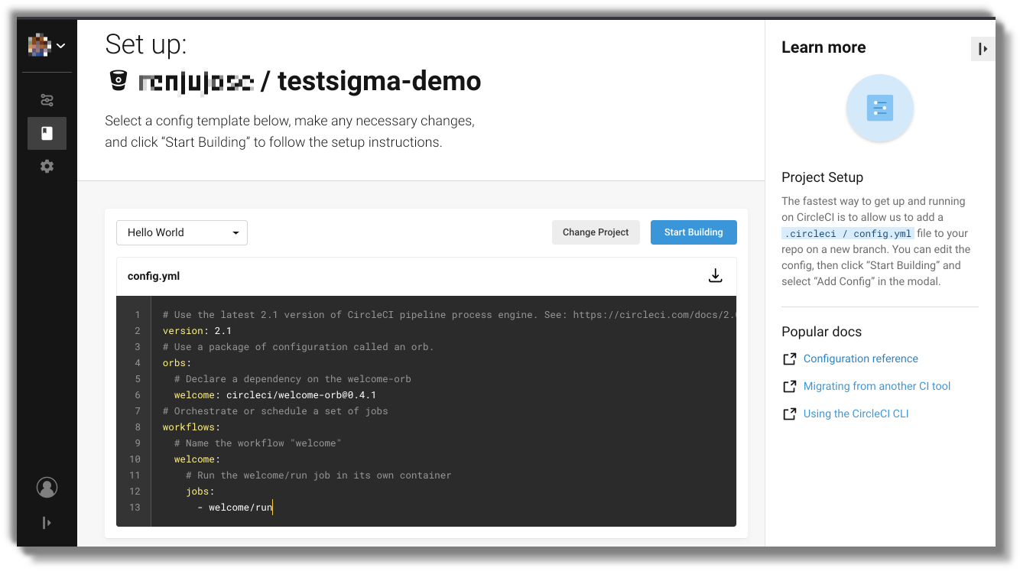Open the Hello World template dropdown
This screenshot has height=571, width=1020.
click(182, 232)
